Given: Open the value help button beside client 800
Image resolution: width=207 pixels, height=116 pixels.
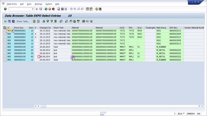Looking at the screenshot, I should [x=12, y=31].
